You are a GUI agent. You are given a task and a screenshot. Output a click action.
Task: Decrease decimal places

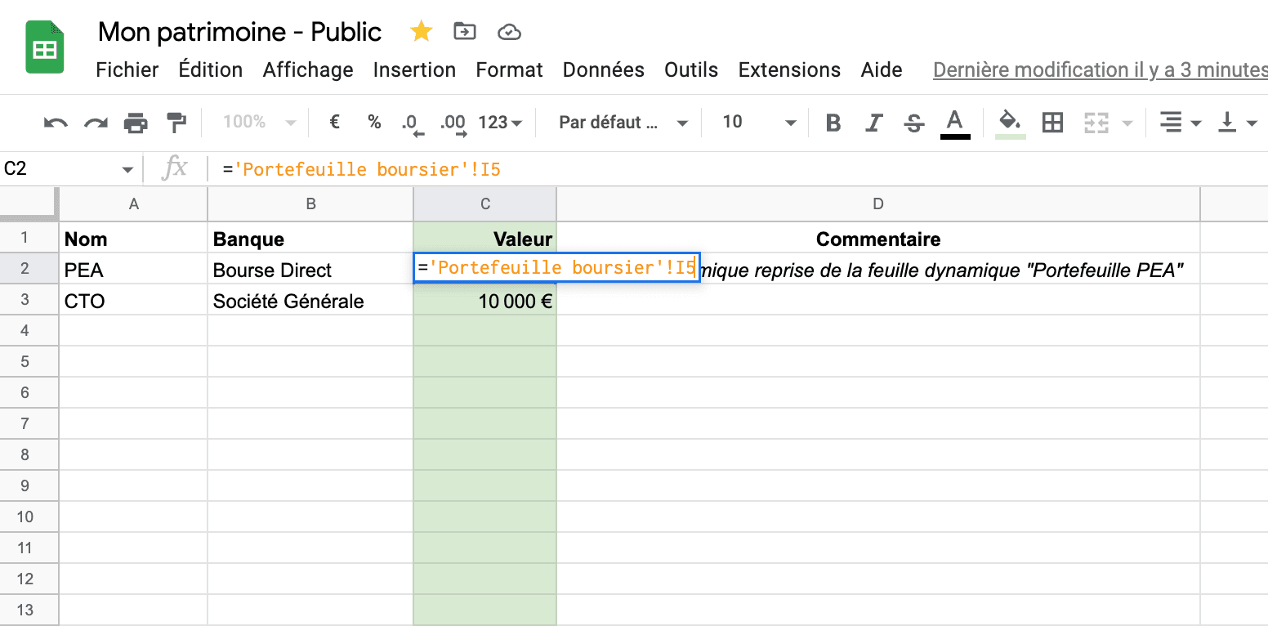pos(413,123)
